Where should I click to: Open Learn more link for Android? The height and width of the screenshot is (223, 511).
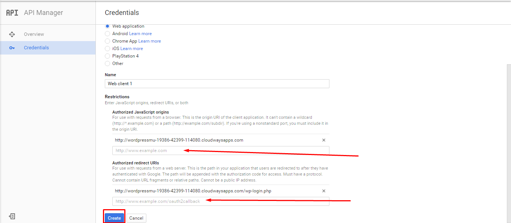click(x=140, y=34)
